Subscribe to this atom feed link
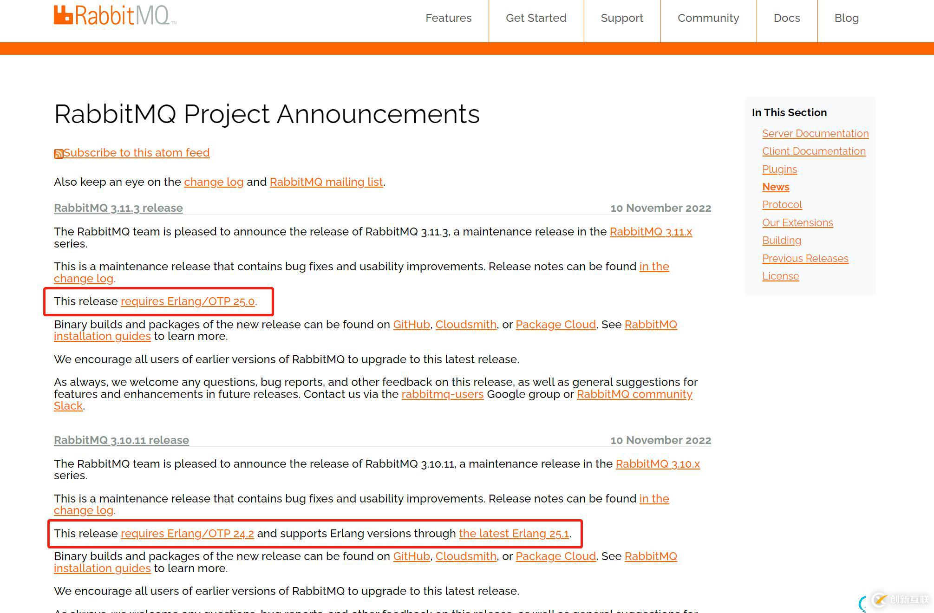934x613 pixels. (x=137, y=153)
